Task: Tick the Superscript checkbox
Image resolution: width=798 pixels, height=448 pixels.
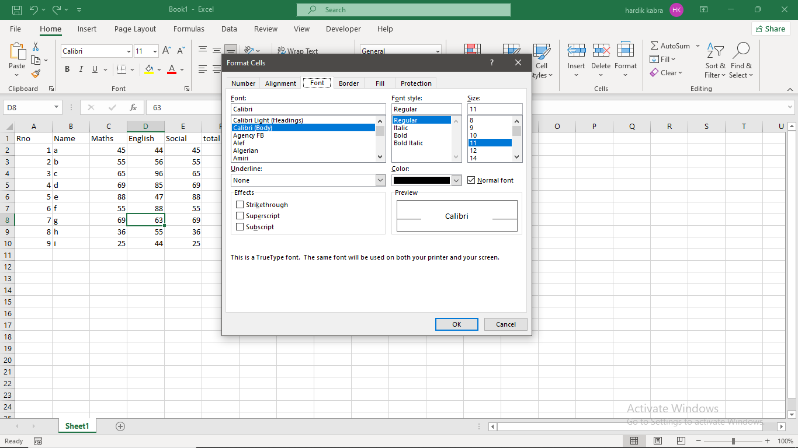Action: click(240, 216)
